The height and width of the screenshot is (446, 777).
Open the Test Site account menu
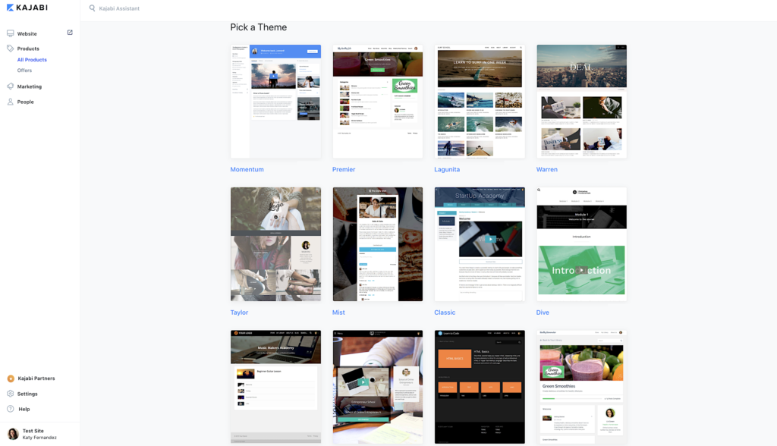pos(39,434)
